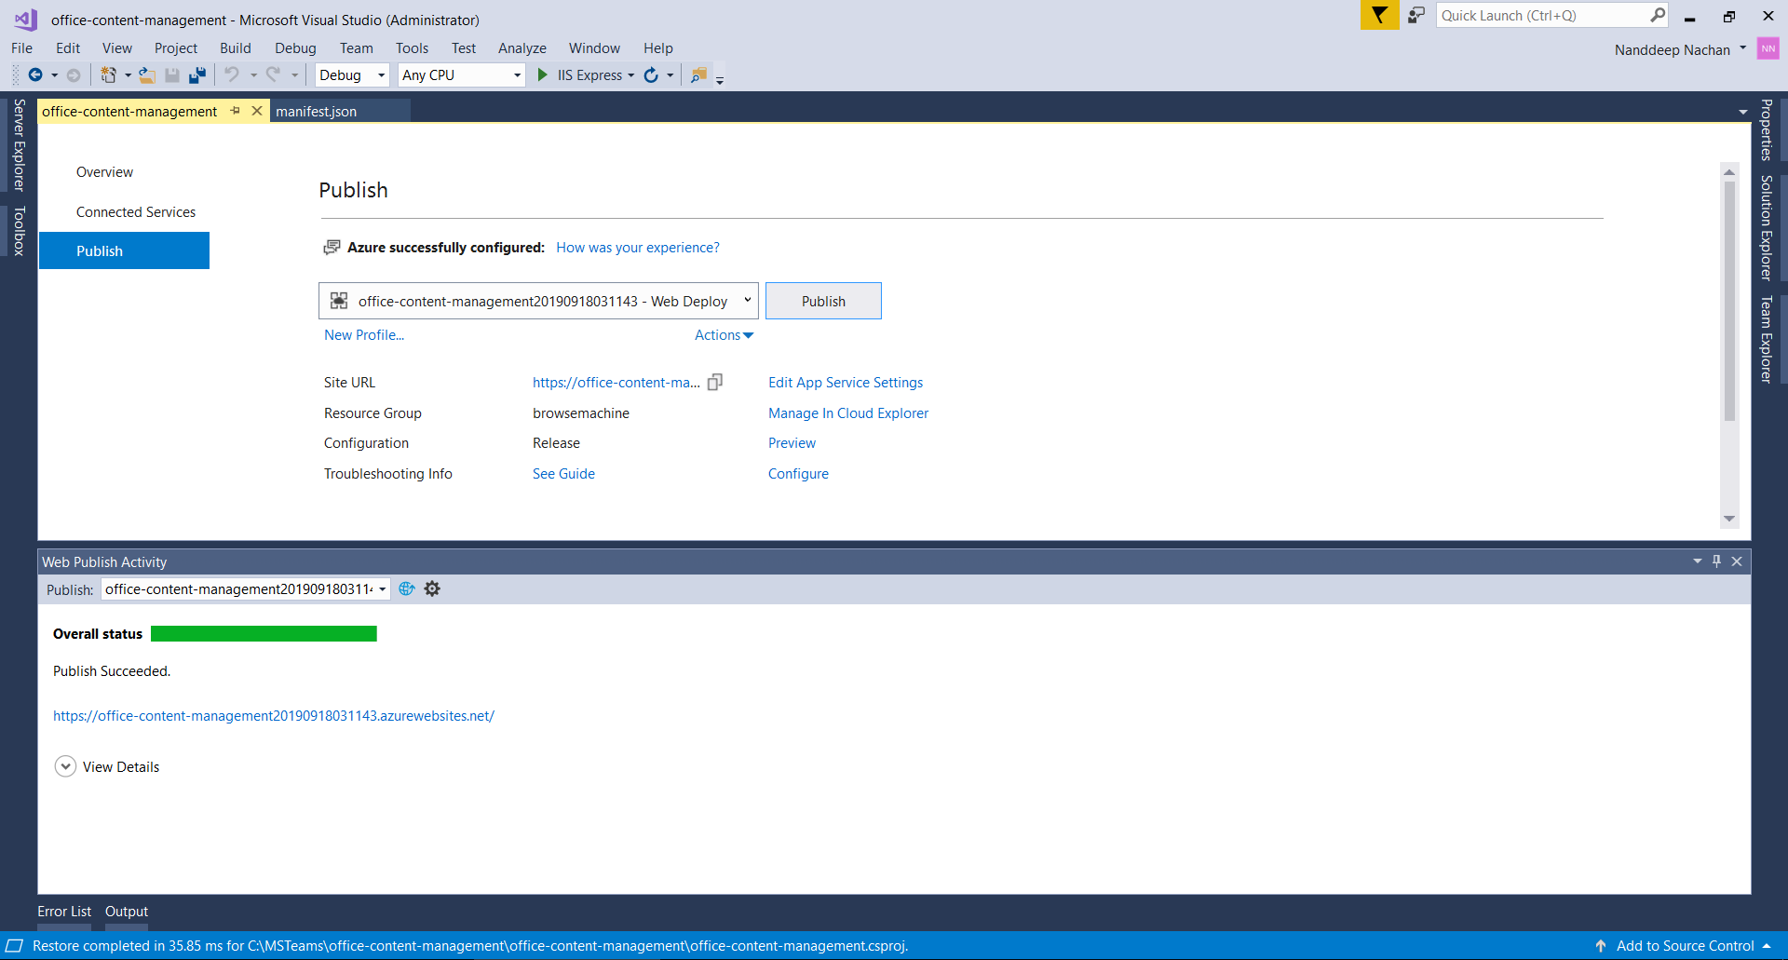Viewport: 1788px width, 960px height.
Task: Start debugging with green play icon
Action: click(x=543, y=75)
